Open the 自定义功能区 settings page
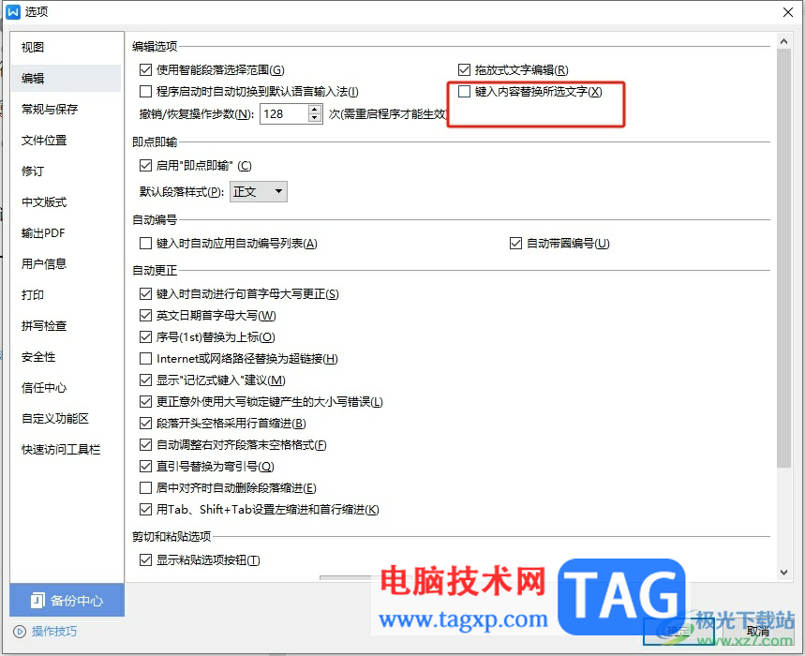This screenshot has height=656, width=805. (55, 418)
